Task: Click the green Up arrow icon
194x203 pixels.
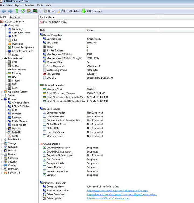Action: (x=17, y=11)
